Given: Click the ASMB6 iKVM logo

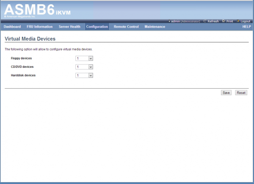Looking at the screenshot, I should [37, 10].
